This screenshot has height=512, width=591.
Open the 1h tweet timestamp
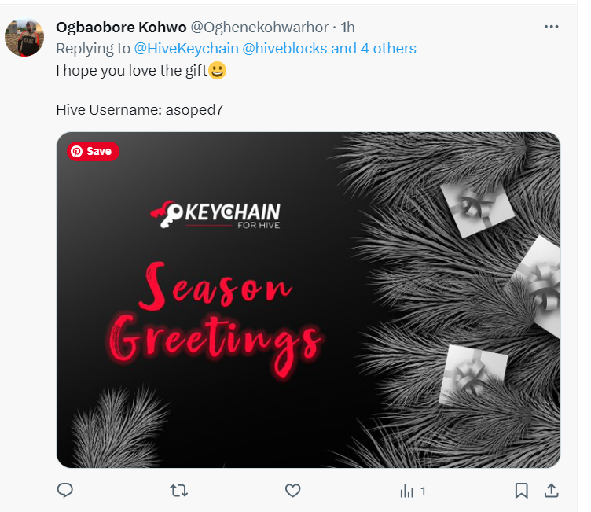tap(347, 28)
